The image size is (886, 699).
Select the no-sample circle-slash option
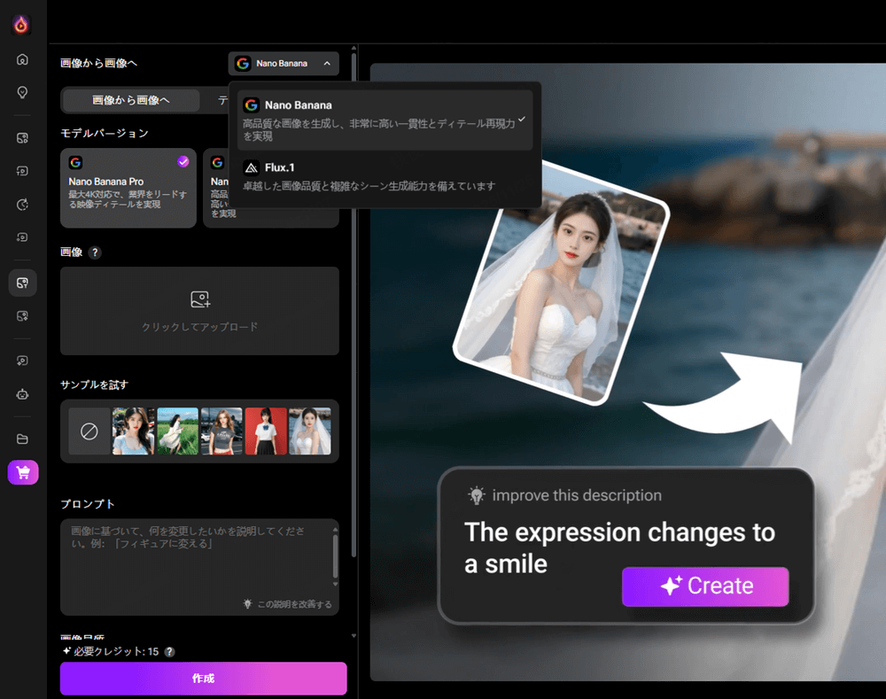pyautogui.click(x=89, y=431)
